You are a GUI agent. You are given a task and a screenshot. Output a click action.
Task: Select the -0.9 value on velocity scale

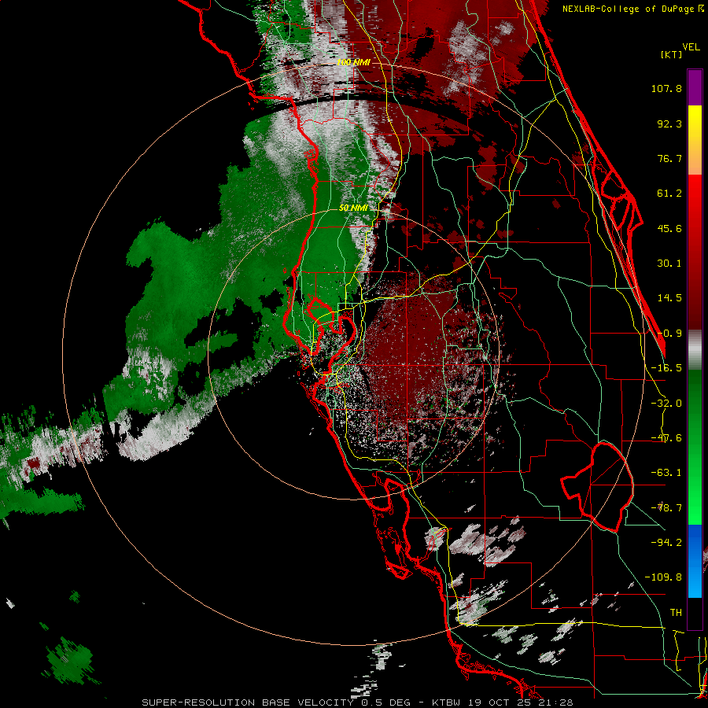coord(669,334)
